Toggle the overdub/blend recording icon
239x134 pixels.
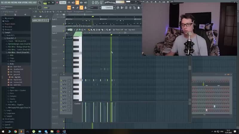click(x=81, y=2)
